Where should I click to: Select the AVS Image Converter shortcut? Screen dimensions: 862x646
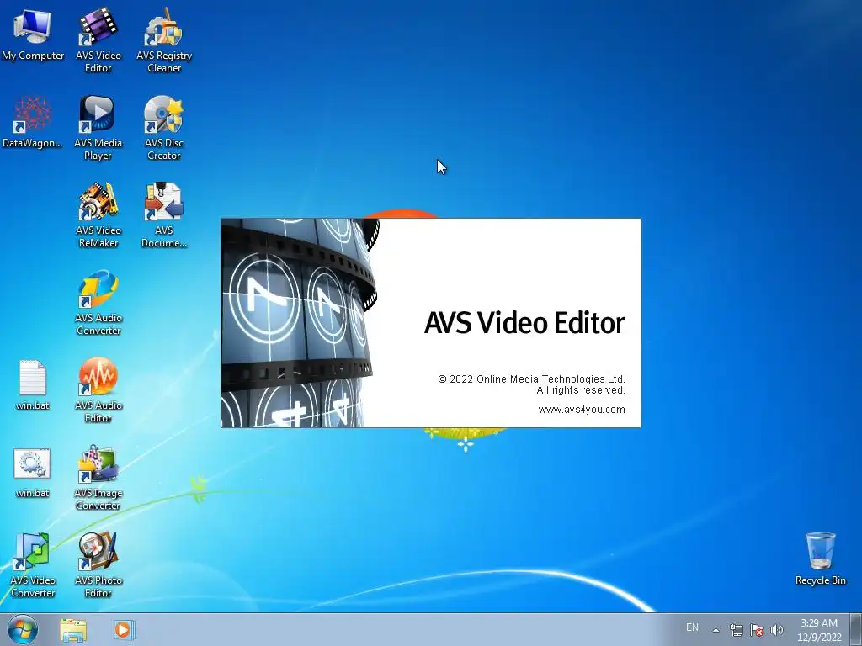click(98, 478)
